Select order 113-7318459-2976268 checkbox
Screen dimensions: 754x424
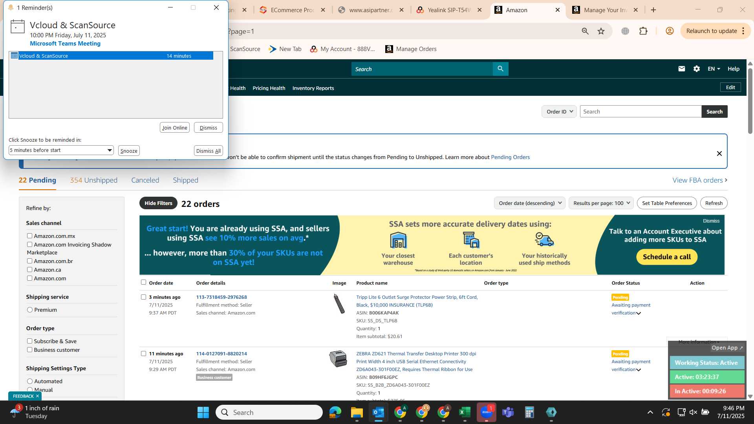point(143,297)
